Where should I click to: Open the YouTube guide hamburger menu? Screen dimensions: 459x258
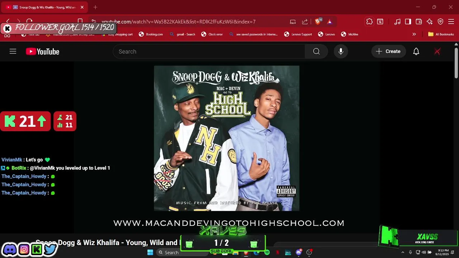[x=13, y=52]
